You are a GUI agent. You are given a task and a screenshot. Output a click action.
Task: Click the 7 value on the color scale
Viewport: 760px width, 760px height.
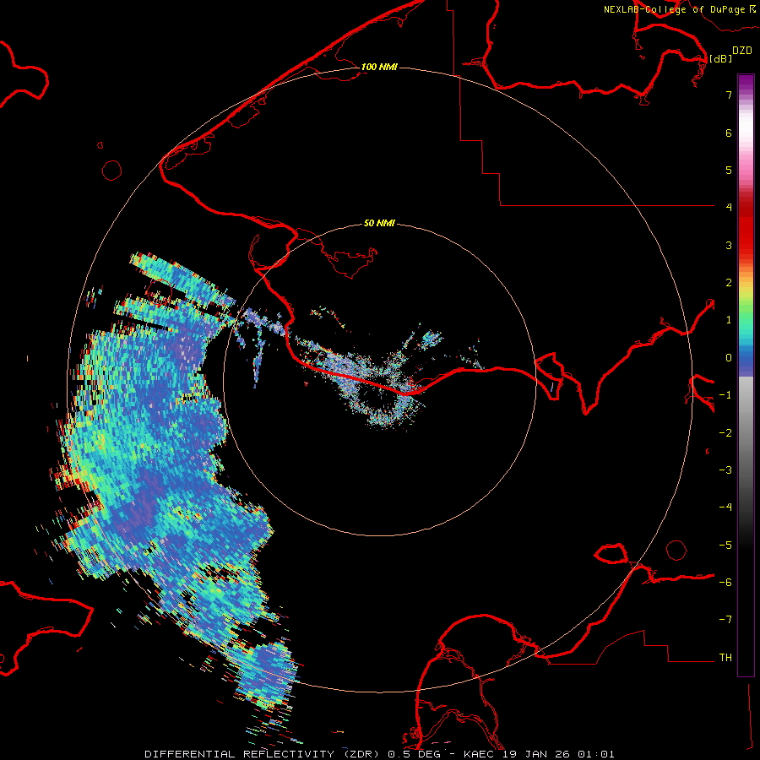pos(729,95)
